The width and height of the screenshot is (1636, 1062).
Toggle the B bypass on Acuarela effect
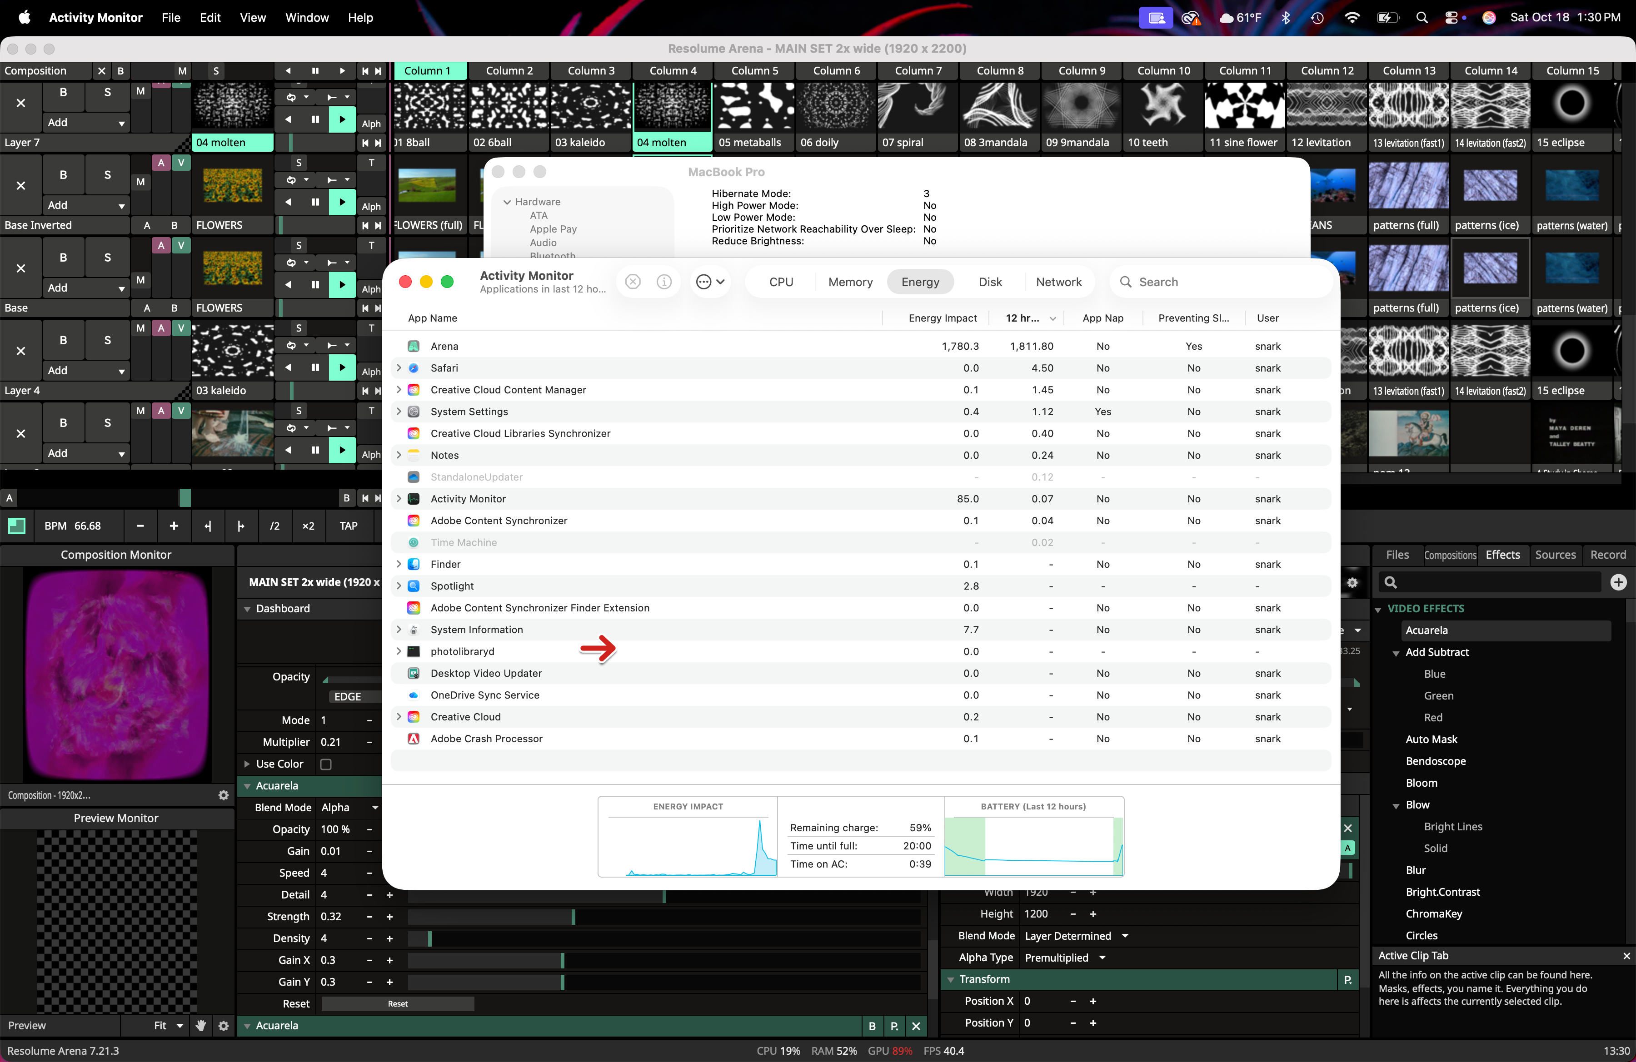872,1026
